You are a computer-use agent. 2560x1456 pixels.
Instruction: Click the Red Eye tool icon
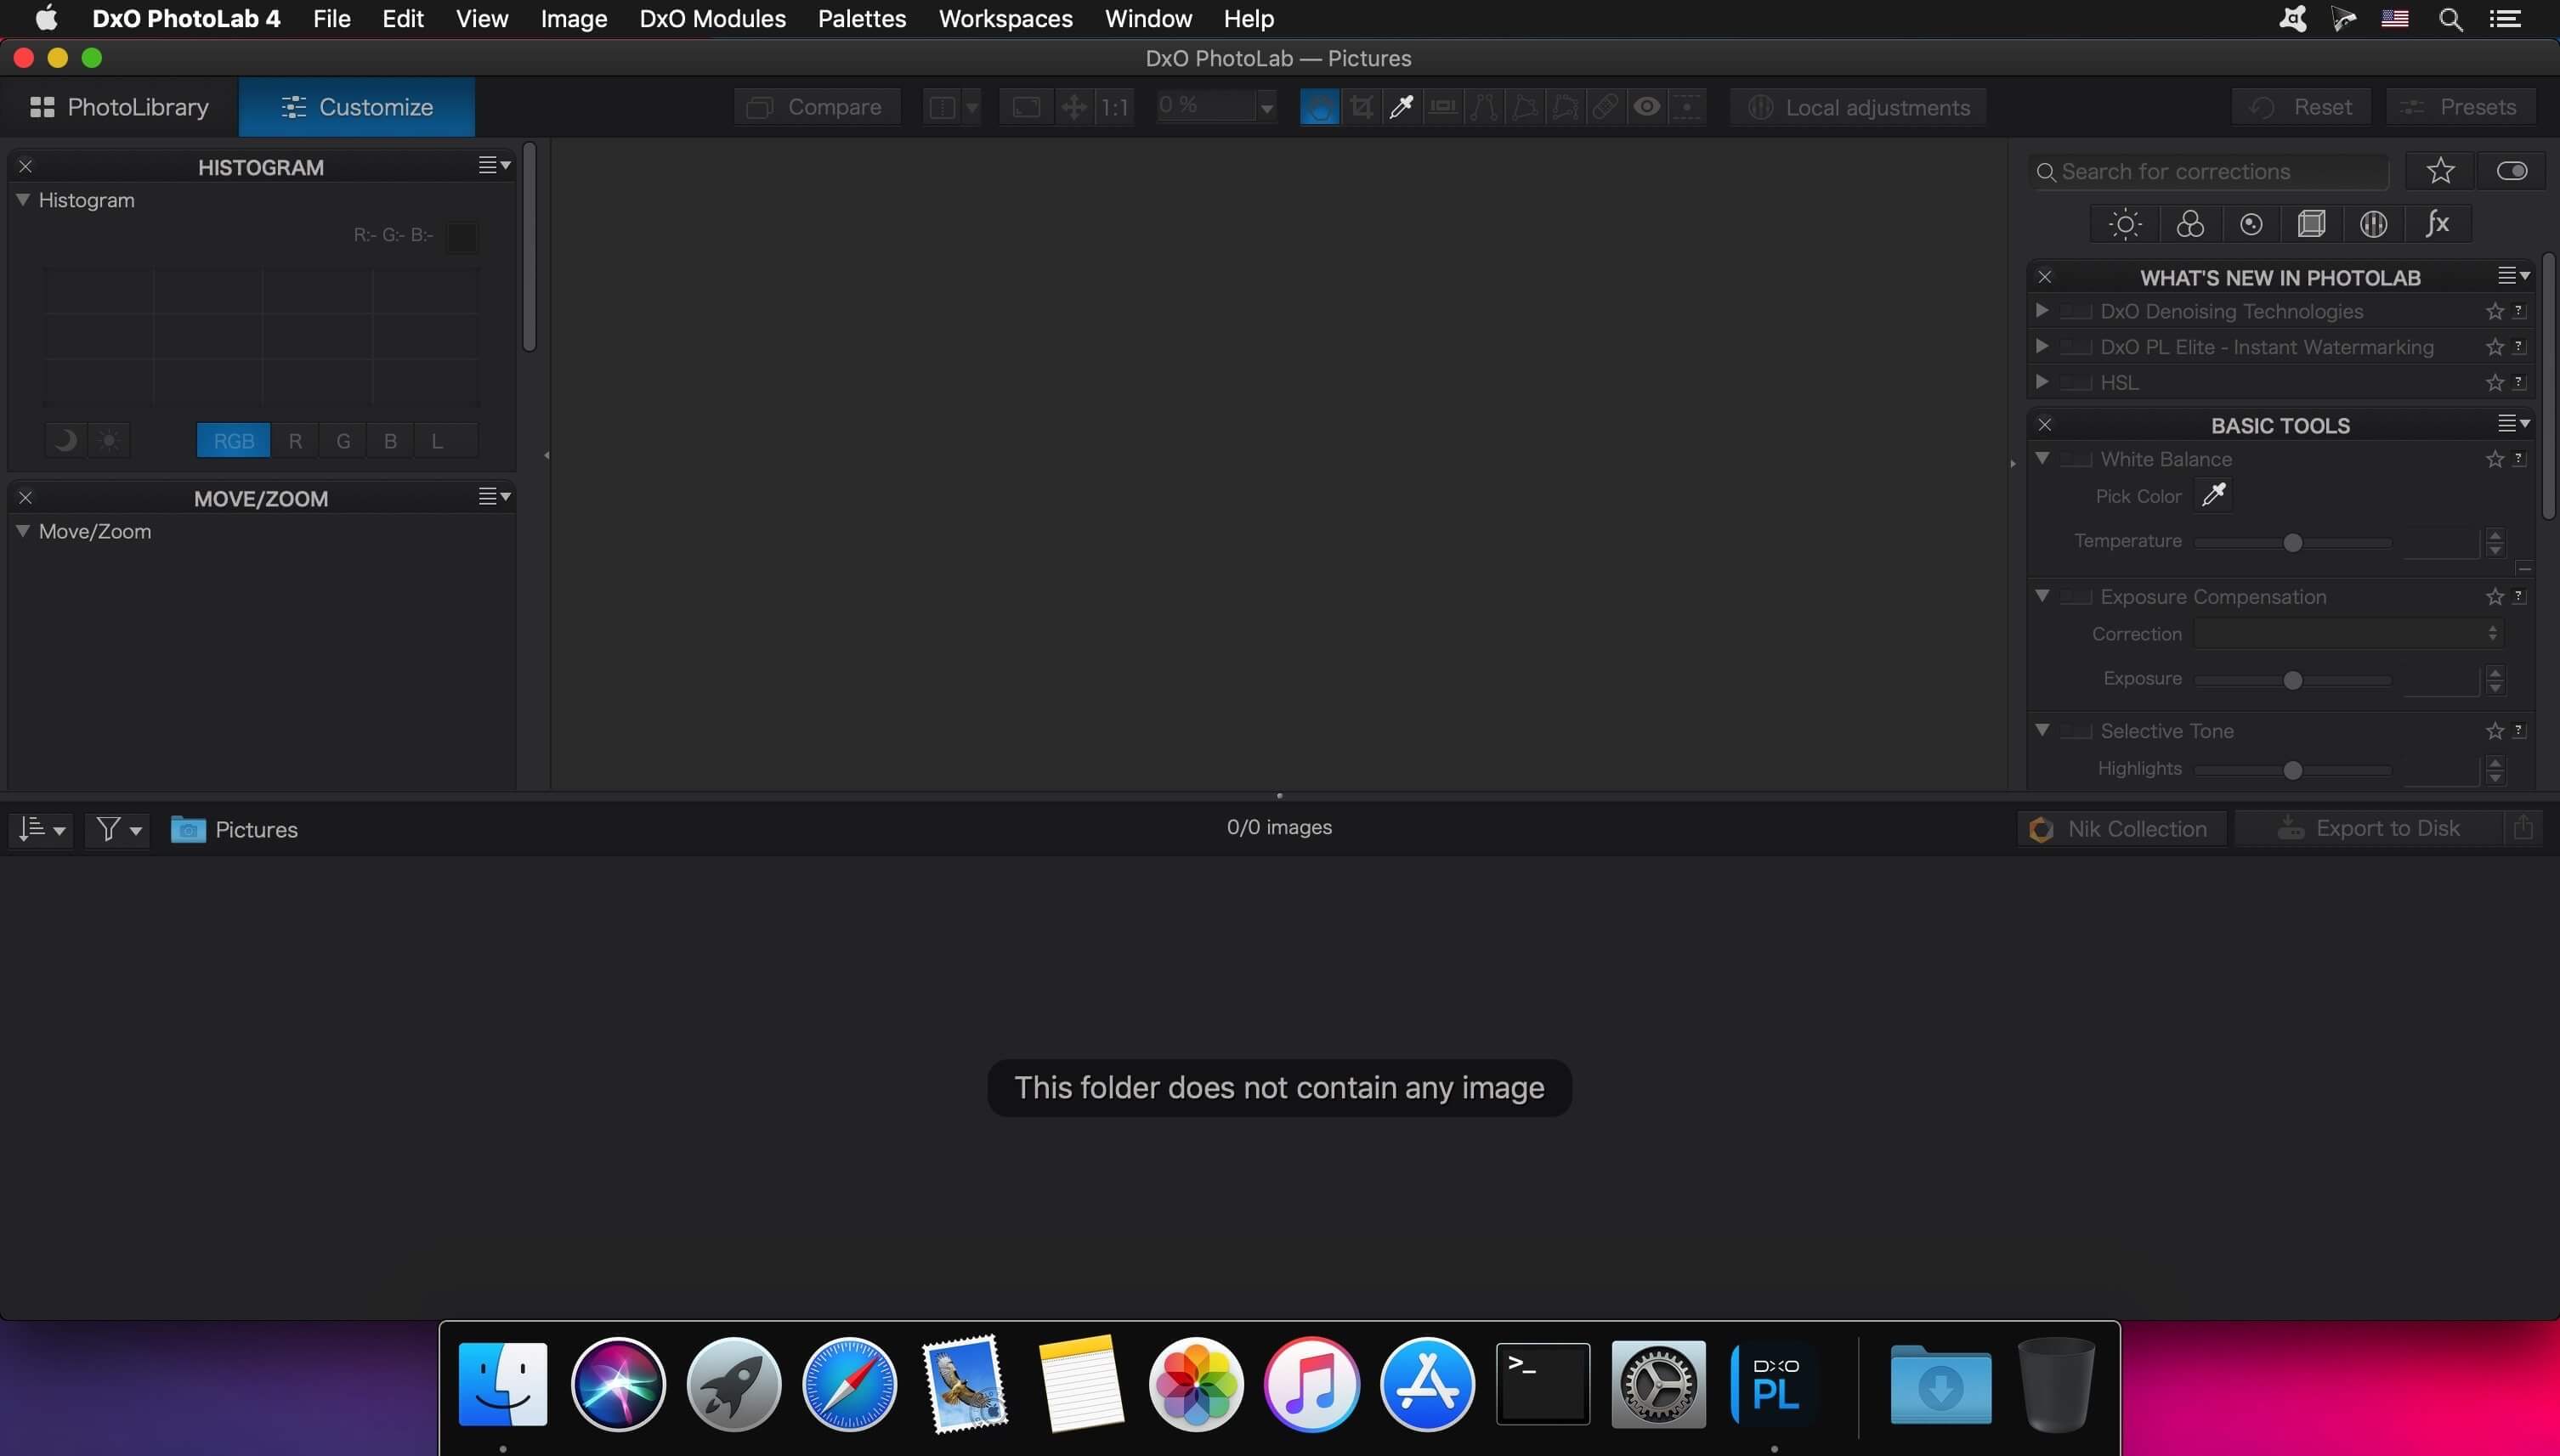coord(1646,107)
